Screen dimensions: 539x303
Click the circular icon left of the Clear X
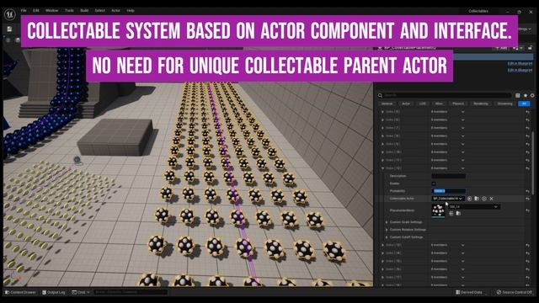pyautogui.click(x=484, y=199)
